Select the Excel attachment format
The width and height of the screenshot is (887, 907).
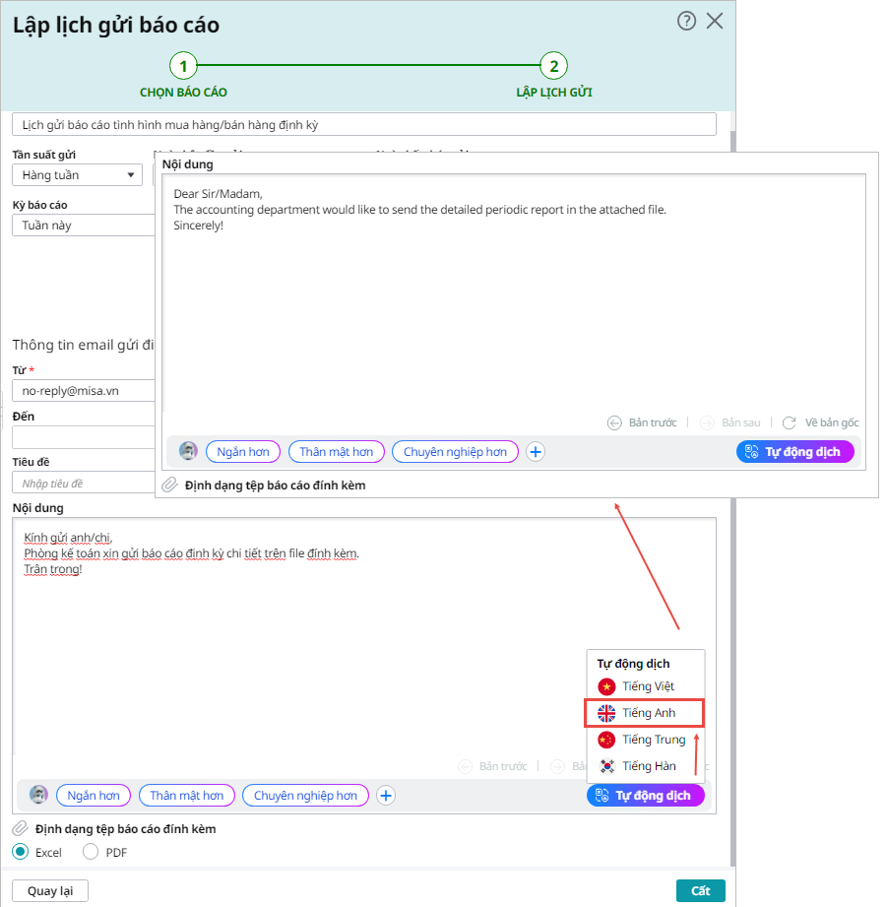click(x=21, y=852)
